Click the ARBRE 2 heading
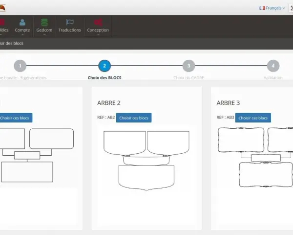 click(x=109, y=103)
